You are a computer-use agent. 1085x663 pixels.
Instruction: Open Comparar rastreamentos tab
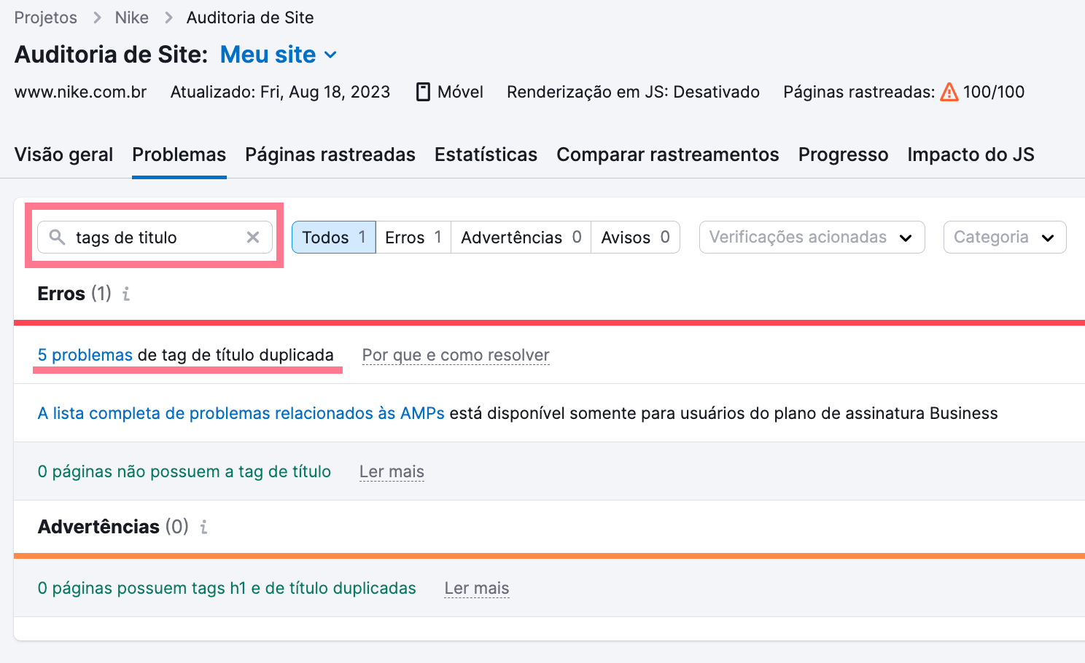[668, 154]
